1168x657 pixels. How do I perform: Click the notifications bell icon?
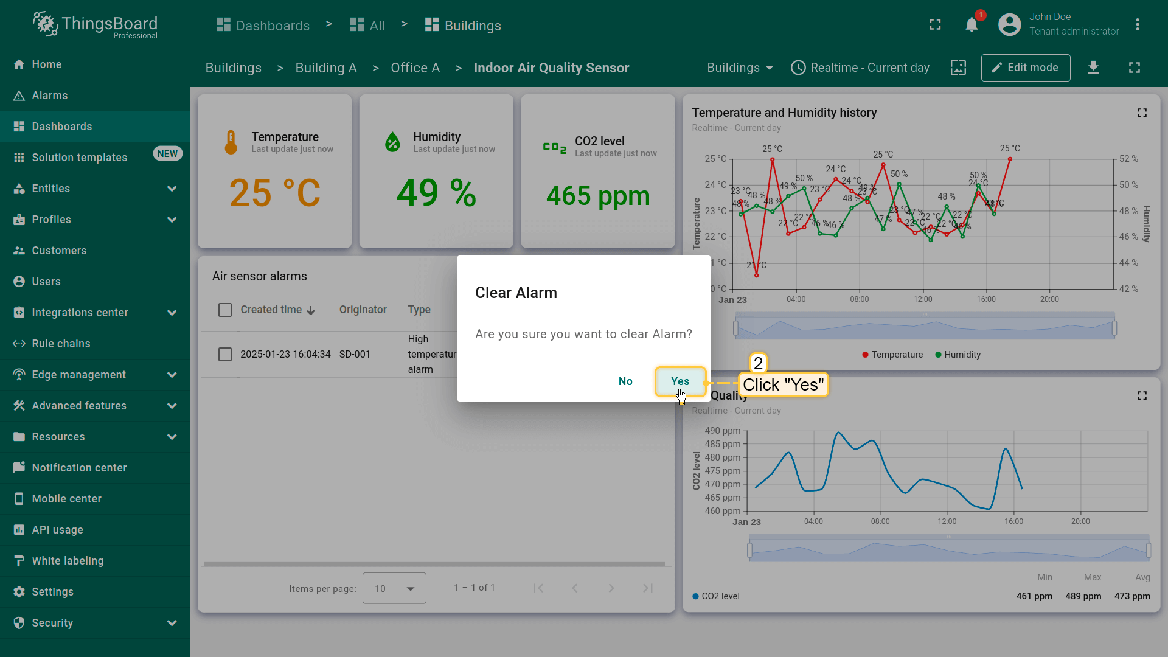tap(972, 25)
